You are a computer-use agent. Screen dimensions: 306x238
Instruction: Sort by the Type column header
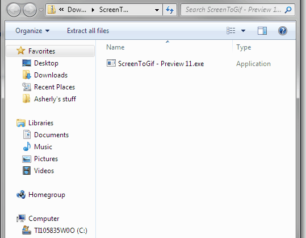pyautogui.click(x=244, y=47)
